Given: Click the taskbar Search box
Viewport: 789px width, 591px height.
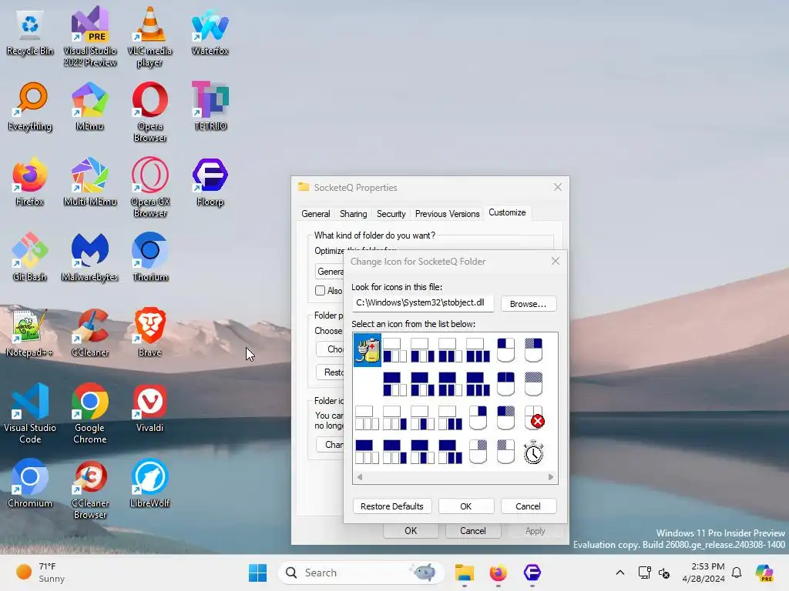Looking at the screenshot, I should (361, 573).
